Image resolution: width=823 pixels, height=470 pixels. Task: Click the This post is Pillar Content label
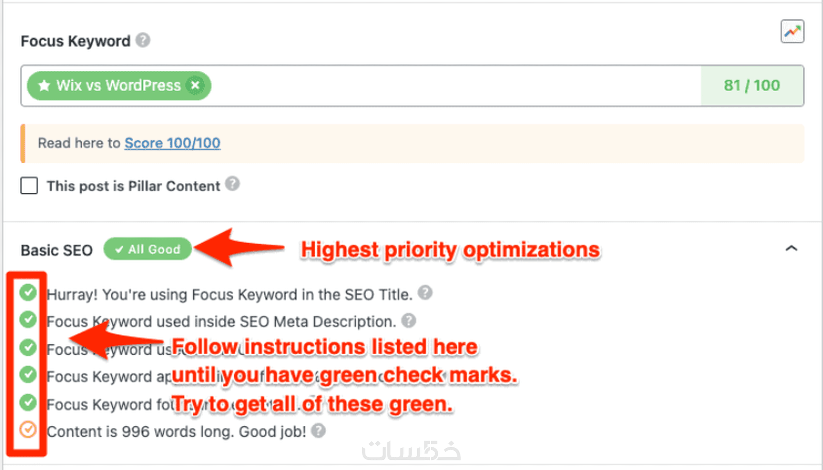tap(133, 186)
